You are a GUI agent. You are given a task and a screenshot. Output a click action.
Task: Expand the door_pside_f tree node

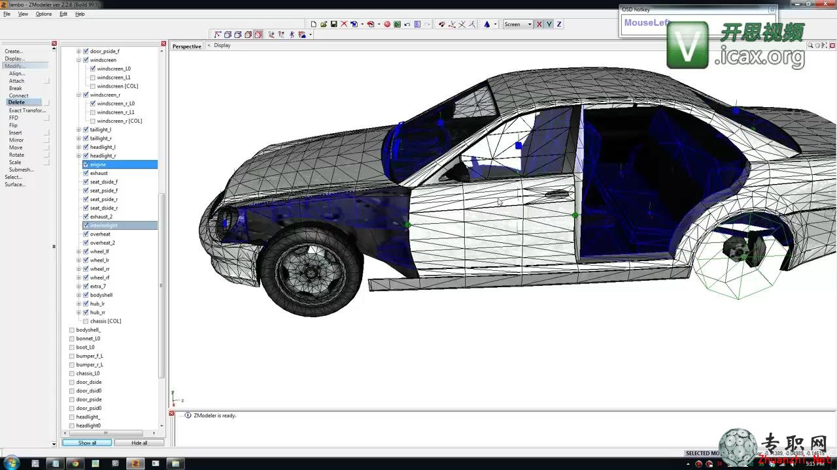coord(78,51)
